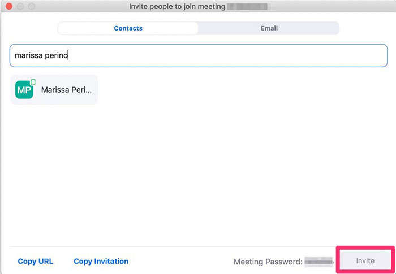Click the Meeting Password label
The image size is (396, 274).
(x=268, y=262)
